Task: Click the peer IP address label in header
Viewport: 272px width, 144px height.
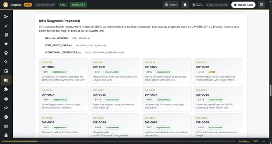Action: click(x=217, y=5)
